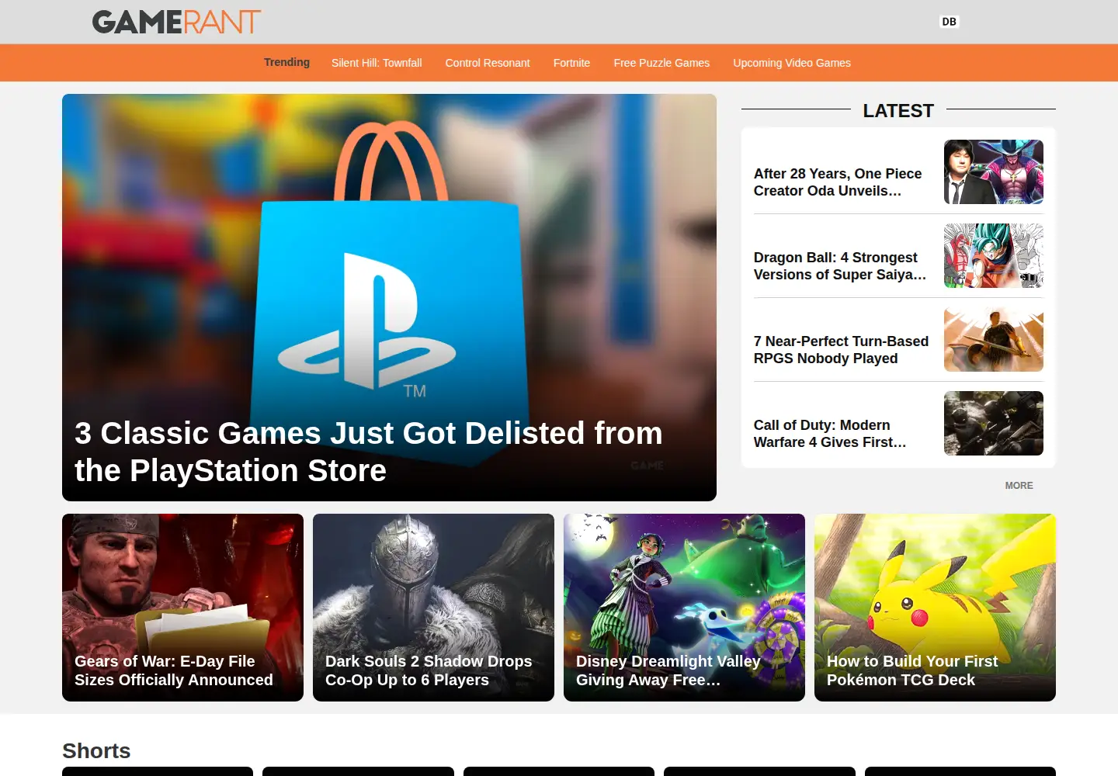Open the PlayStation Store delisted games headline
Screen dimensions: 1118x776
click(x=369, y=452)
